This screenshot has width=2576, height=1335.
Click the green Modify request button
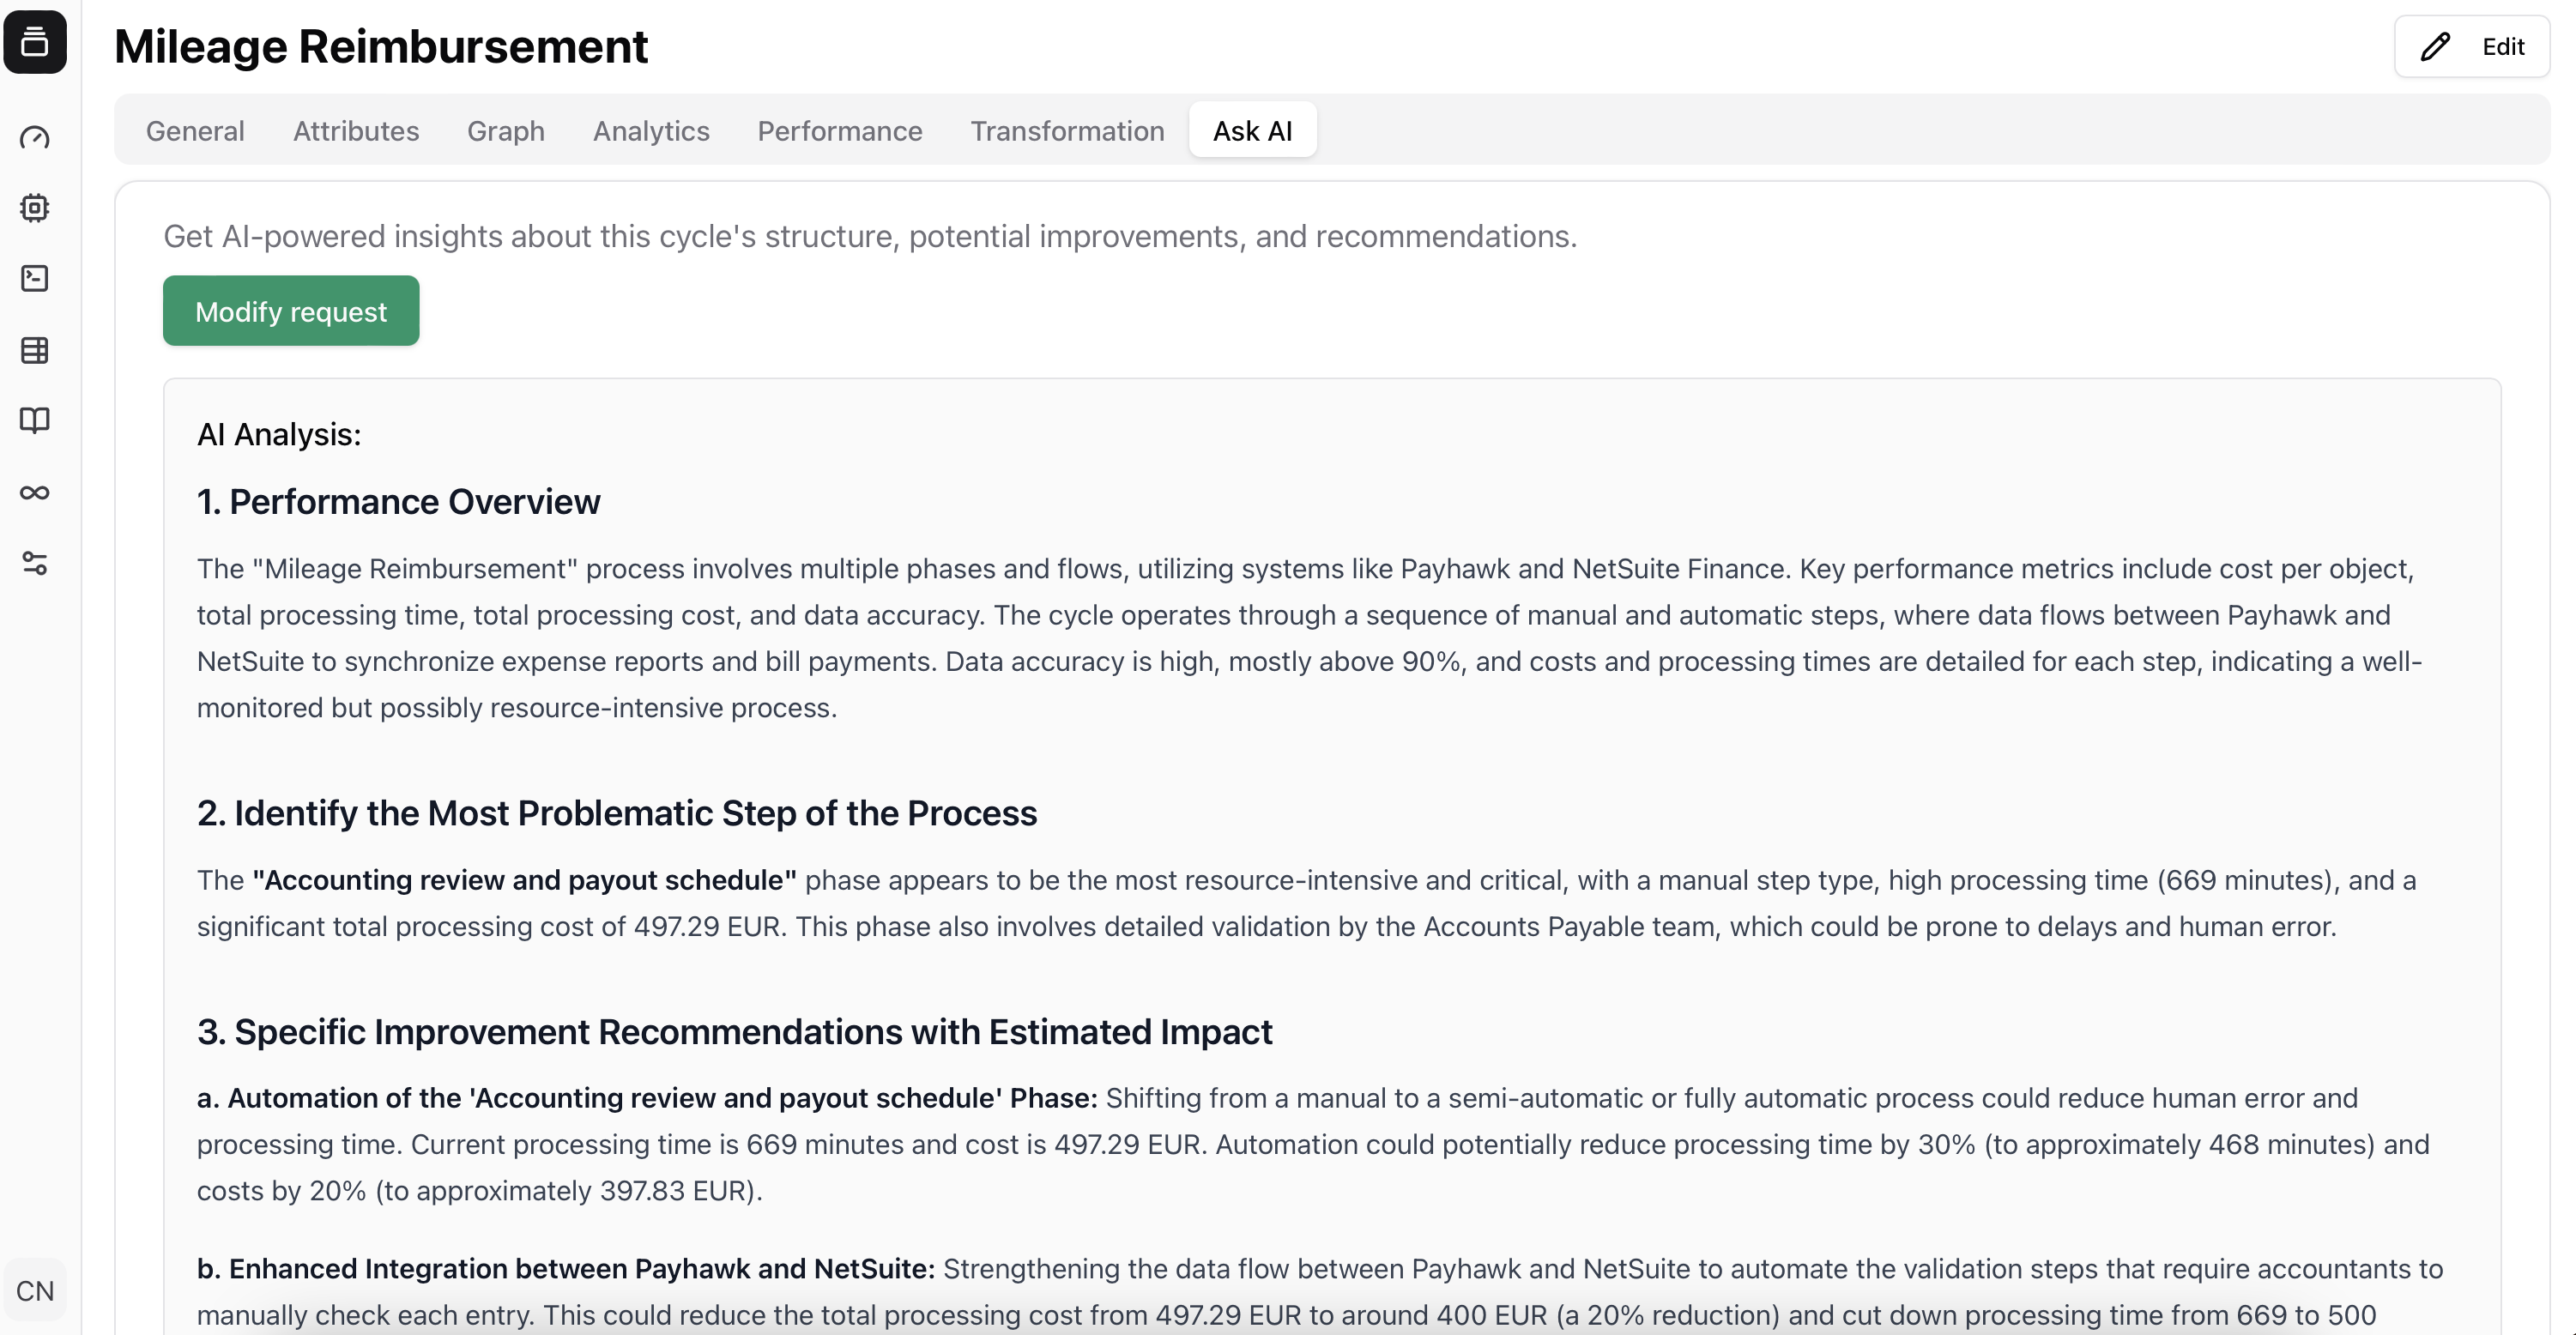click(x=291, y=311)
